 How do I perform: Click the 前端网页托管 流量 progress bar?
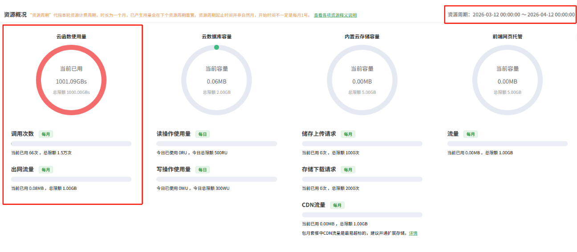[x=507, y=144]
